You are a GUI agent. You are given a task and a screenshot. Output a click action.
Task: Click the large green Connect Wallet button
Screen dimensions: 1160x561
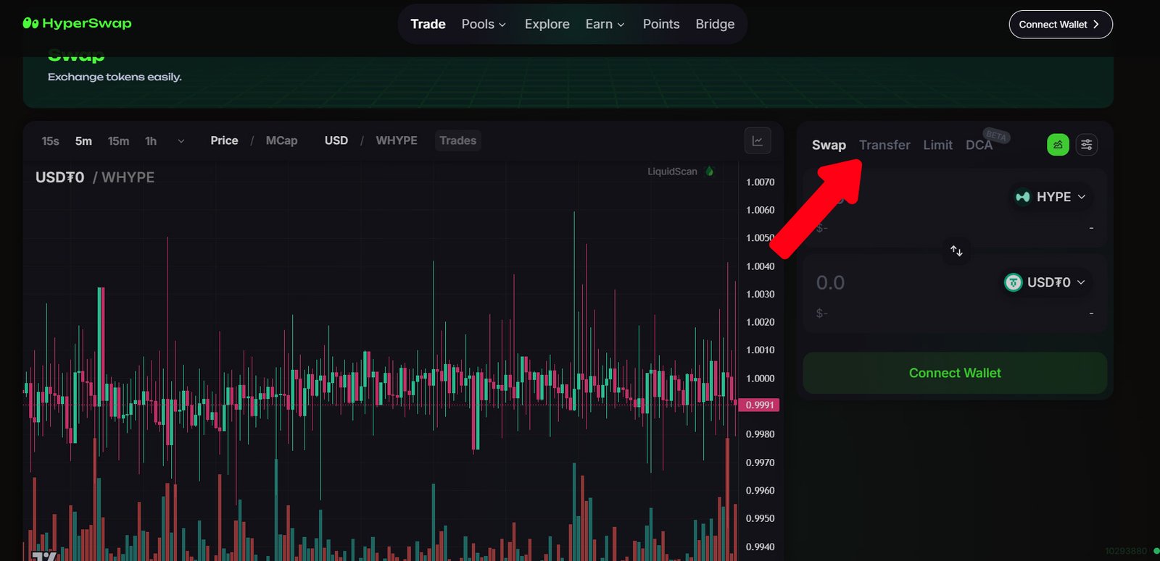coord(954,373)
